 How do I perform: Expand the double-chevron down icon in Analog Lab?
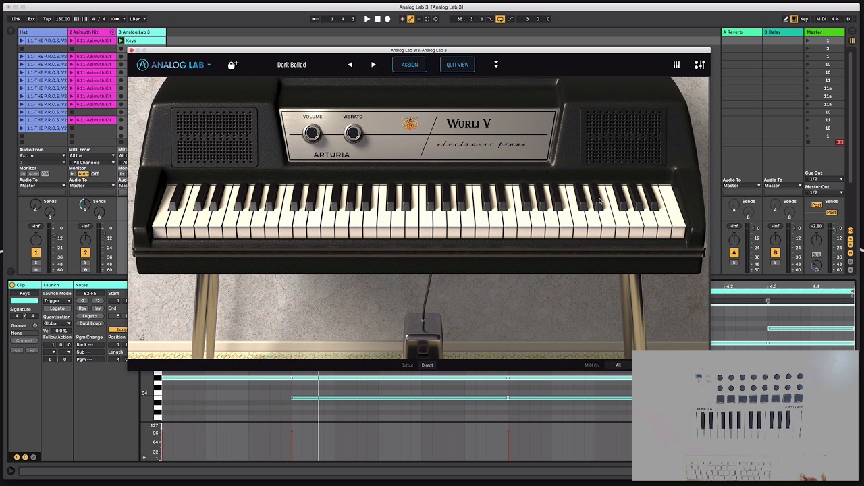pos(496,65)
